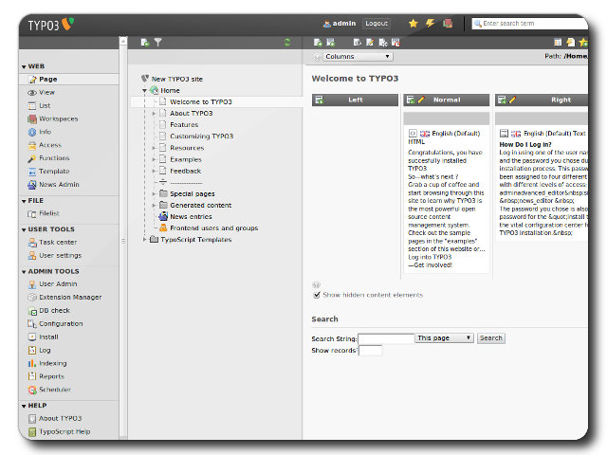Viewport: 607px width, 455px height.
Task: Collapse the WEB module group
Action: click(24, 66)
